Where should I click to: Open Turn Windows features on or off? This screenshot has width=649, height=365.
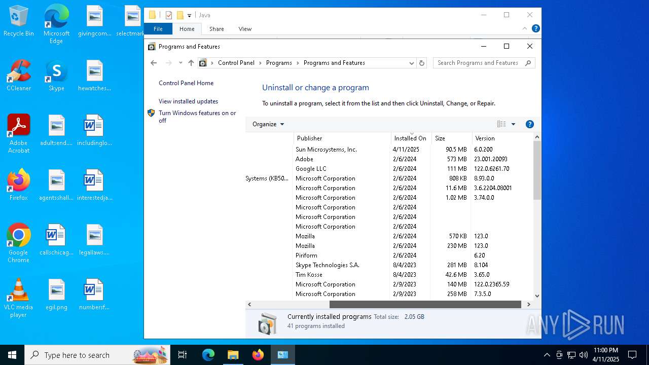197,117
